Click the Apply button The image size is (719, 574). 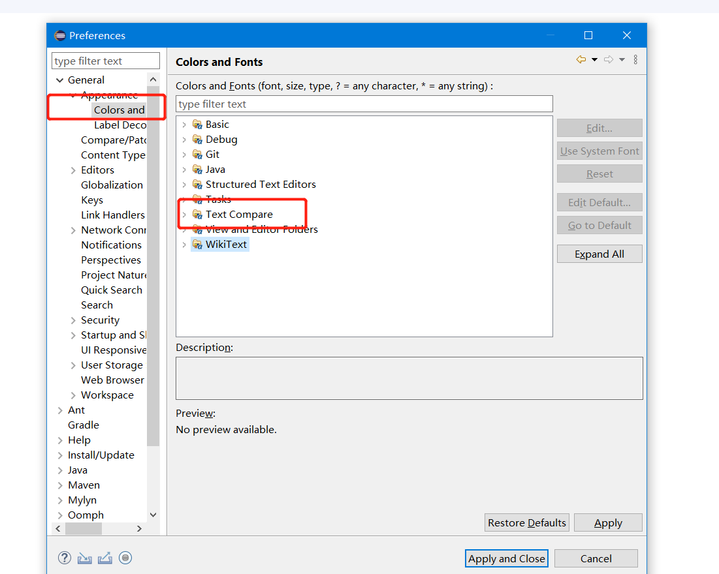608,522
